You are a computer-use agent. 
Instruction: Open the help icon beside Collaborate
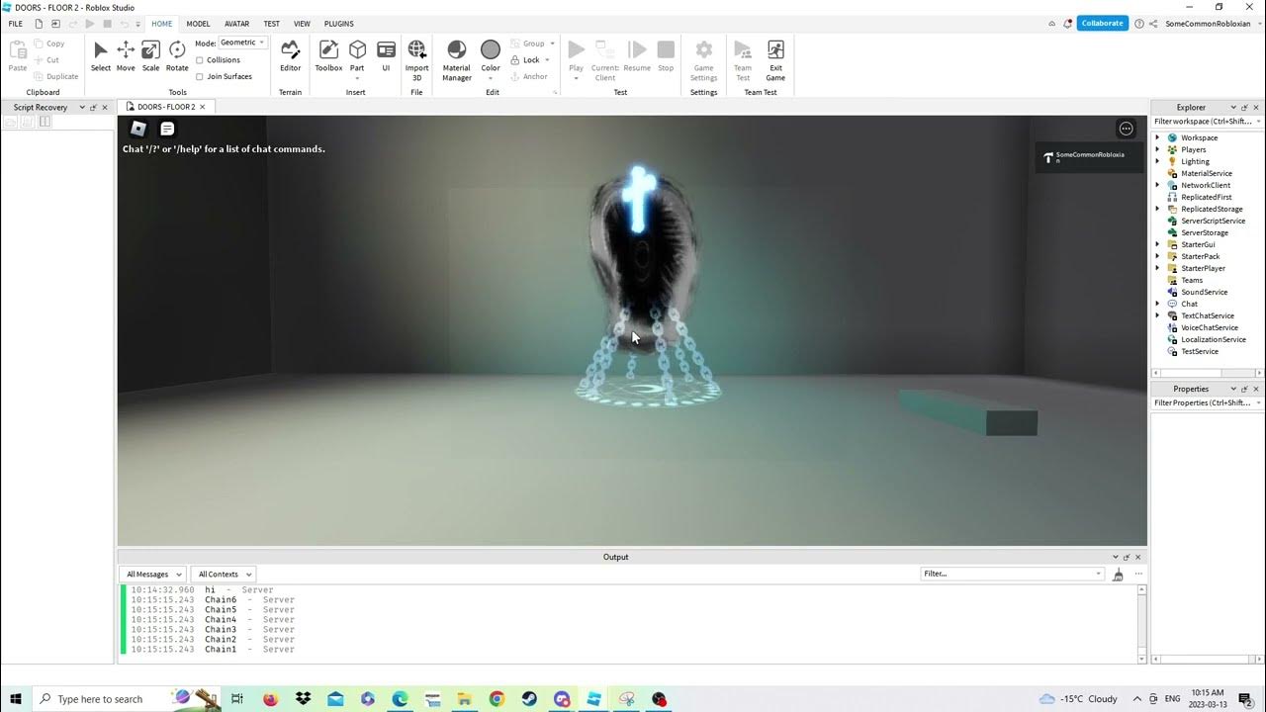point(1139,24)
